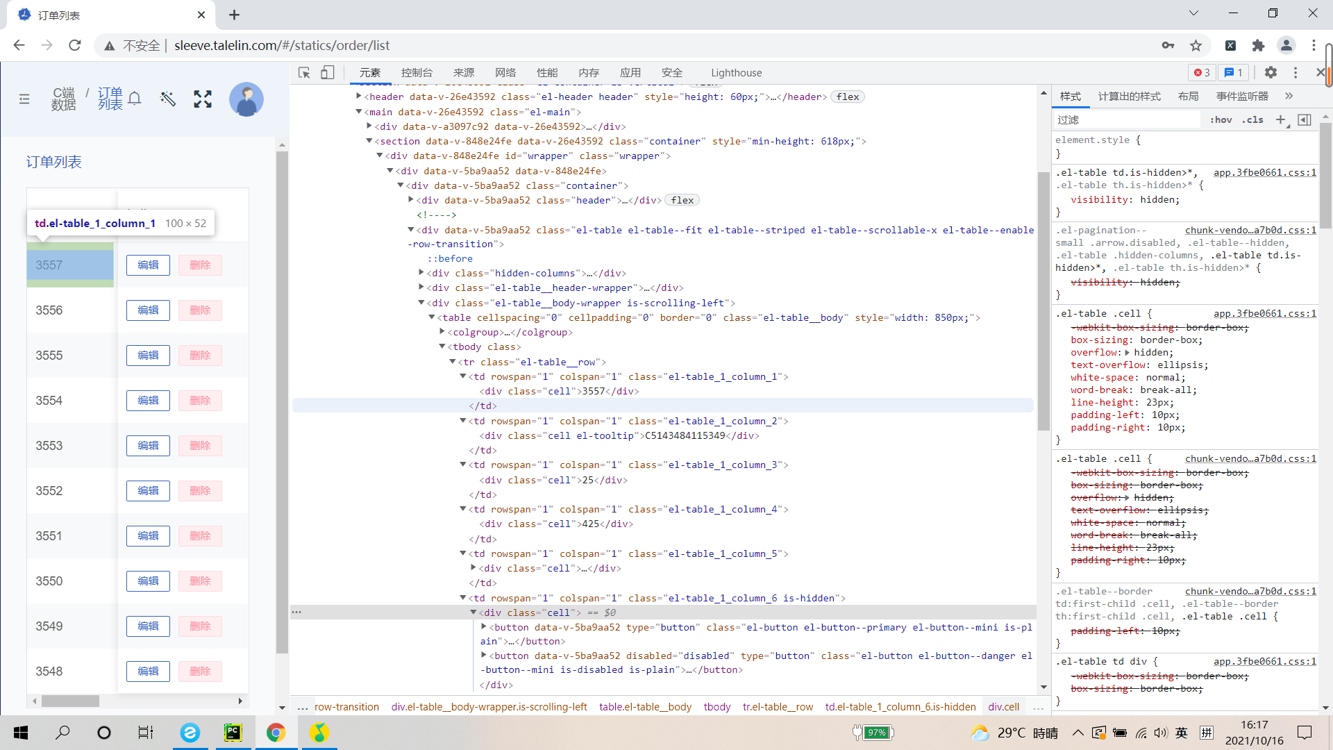Open the Lighthouse tab

[x=736, y=72]
